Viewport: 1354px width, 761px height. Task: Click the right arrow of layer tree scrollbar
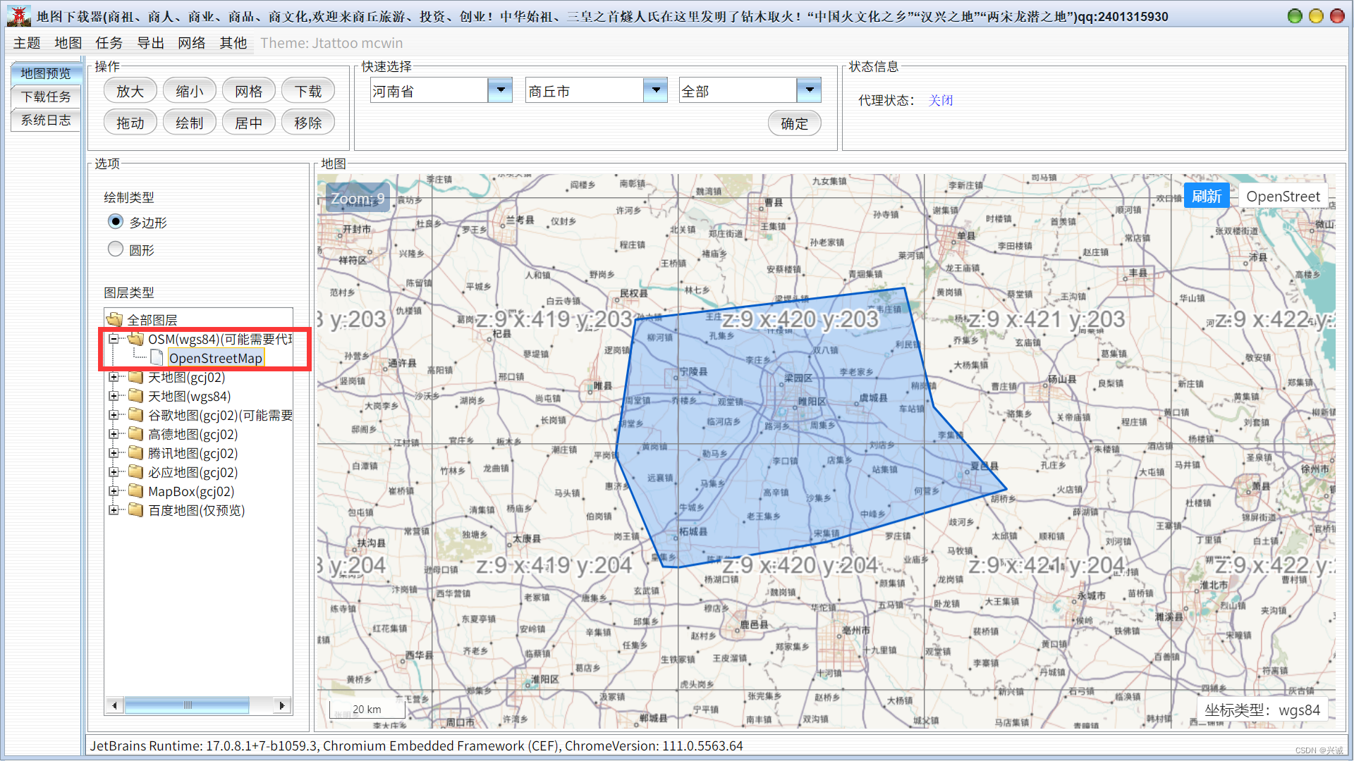pos(282,705)
